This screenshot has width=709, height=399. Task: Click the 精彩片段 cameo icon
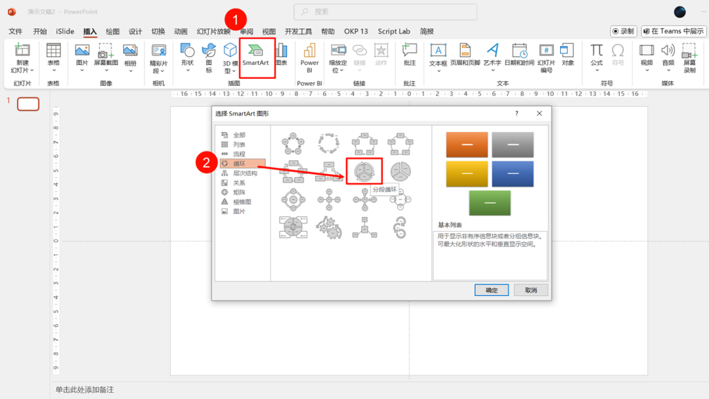pos(159,50)
